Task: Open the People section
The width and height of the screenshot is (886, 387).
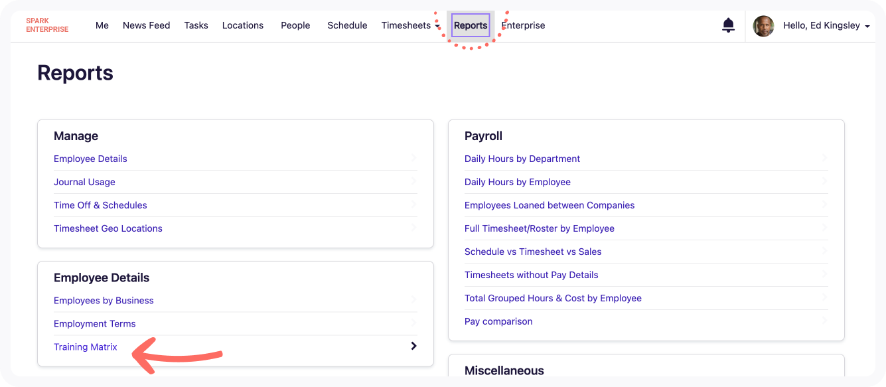Action: pos(295,25)
